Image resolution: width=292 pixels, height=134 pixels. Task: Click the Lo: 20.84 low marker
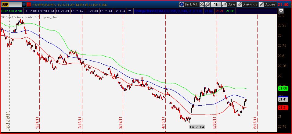[x=197, y=127]
